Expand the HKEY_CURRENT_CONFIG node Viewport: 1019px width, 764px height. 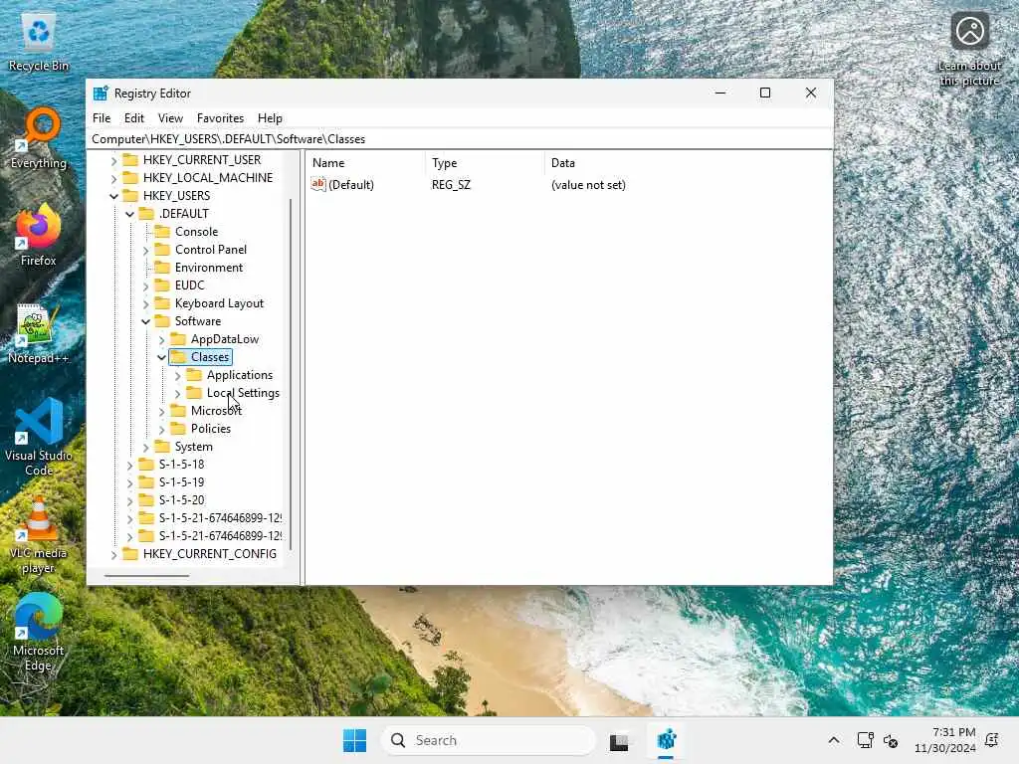click(113, 555)
